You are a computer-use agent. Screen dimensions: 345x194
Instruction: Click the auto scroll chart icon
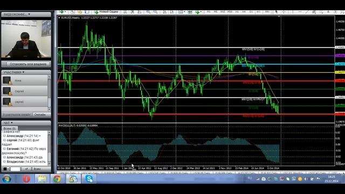point(164,12)
